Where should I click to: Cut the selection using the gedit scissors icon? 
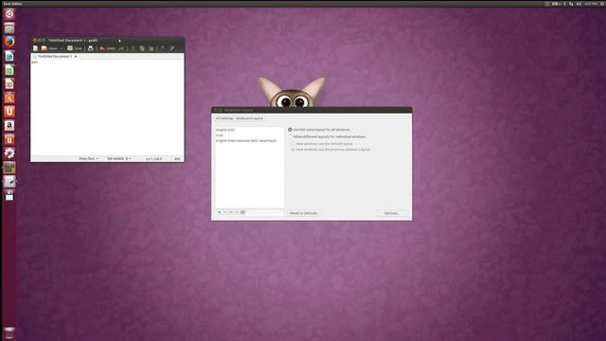tap(133, 48)
